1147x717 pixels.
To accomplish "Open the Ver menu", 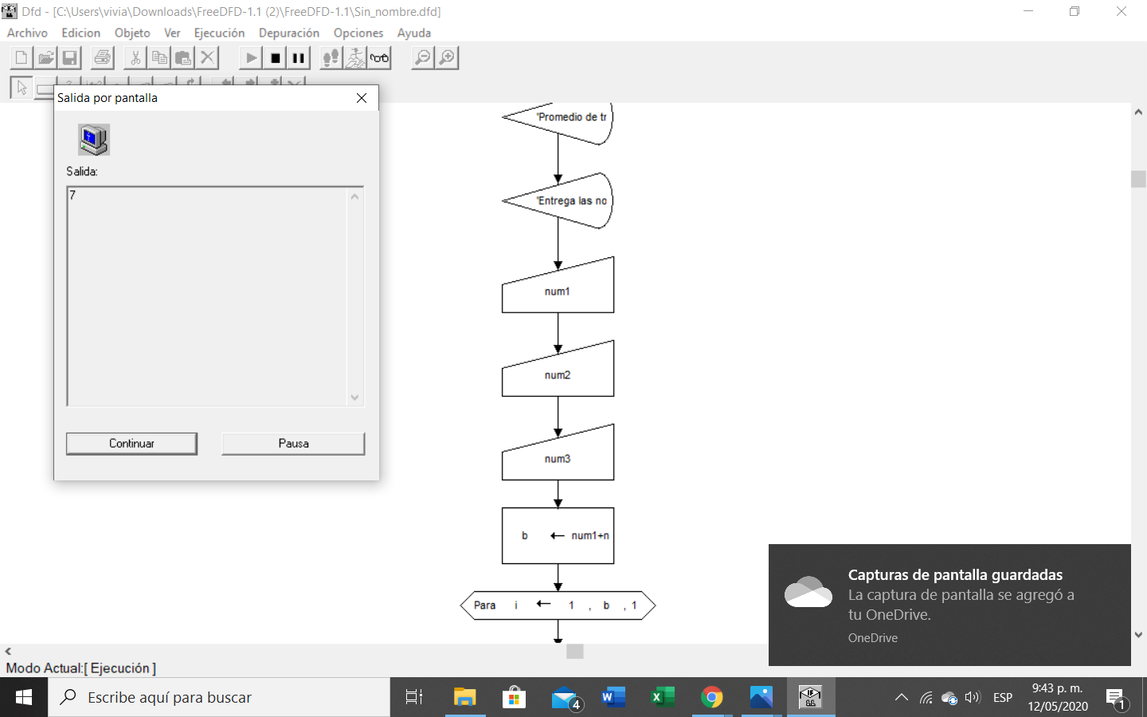I will [172, 33].
